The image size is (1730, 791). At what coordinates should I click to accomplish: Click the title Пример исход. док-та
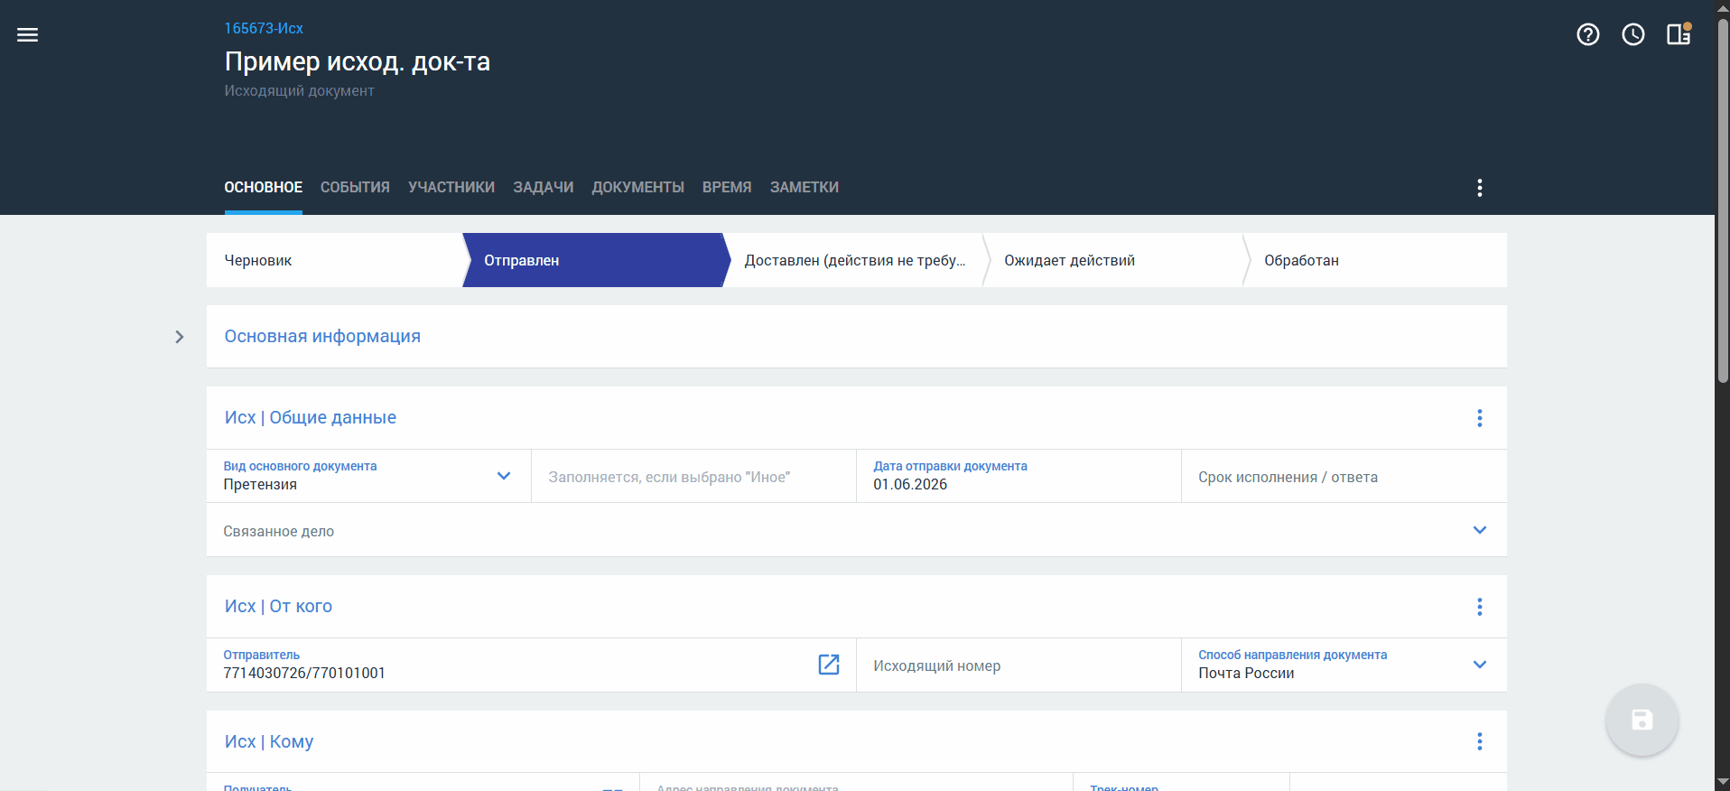(358, 61)
